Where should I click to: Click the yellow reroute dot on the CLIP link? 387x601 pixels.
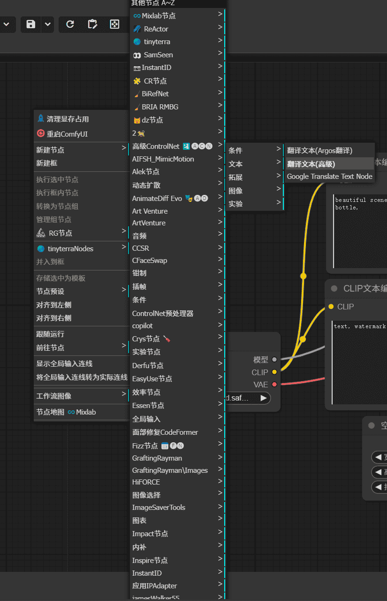[303, 339]
